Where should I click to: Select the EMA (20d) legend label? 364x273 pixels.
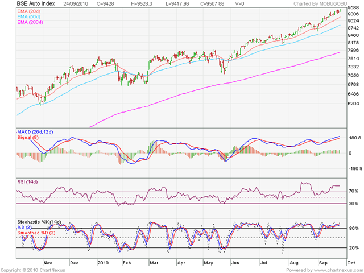pos(28,11)
